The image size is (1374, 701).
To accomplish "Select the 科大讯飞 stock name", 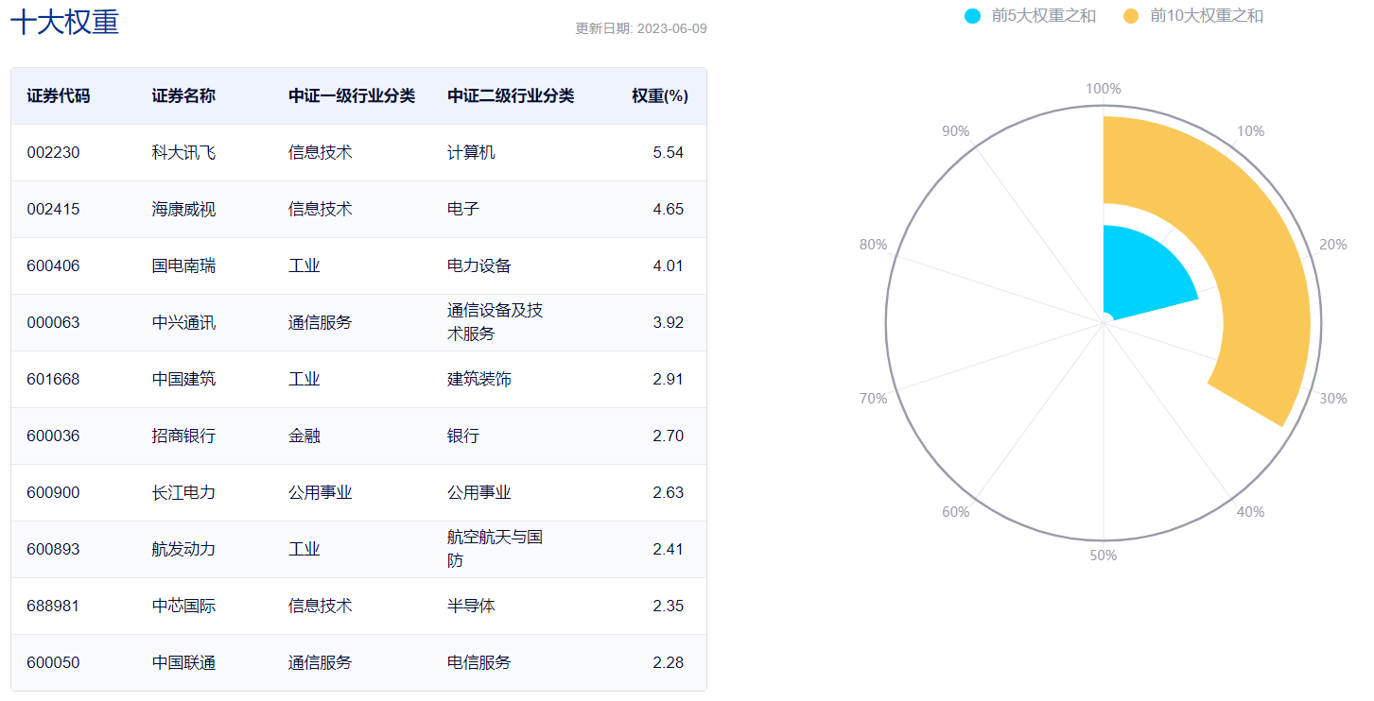I will (x=183, y=153).
